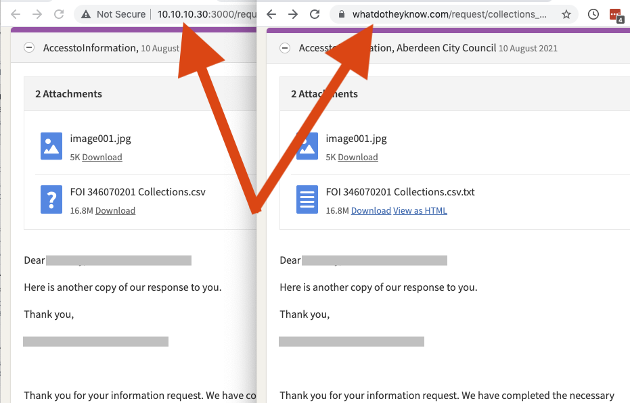Reload the whatdotheyknow.com page

(x=315, y=14)
